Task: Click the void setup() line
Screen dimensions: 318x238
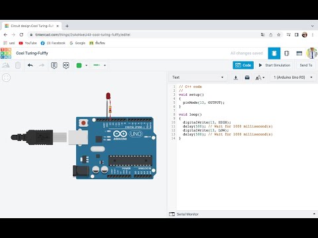Action: (x=191, y=95)
